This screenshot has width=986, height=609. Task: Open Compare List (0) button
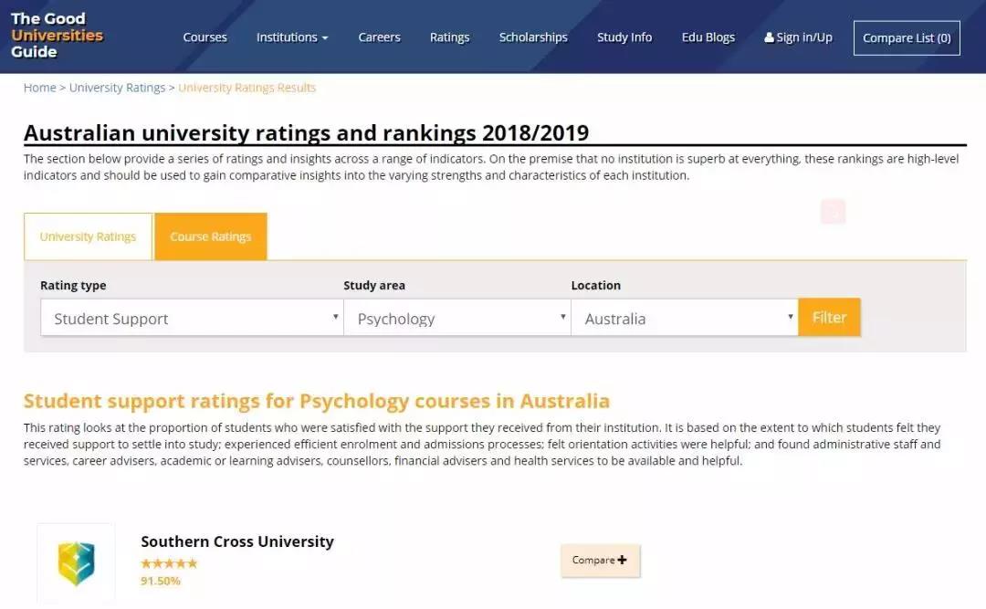[907, 37]
